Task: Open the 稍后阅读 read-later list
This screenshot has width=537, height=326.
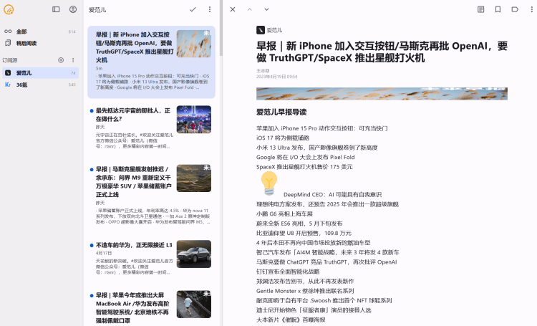Action: (x=40, y=43)
